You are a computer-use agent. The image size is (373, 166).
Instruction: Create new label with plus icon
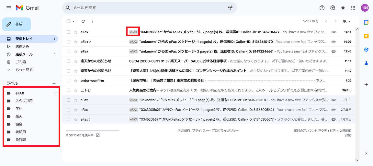pyautogui.click(x=54, y=83)
